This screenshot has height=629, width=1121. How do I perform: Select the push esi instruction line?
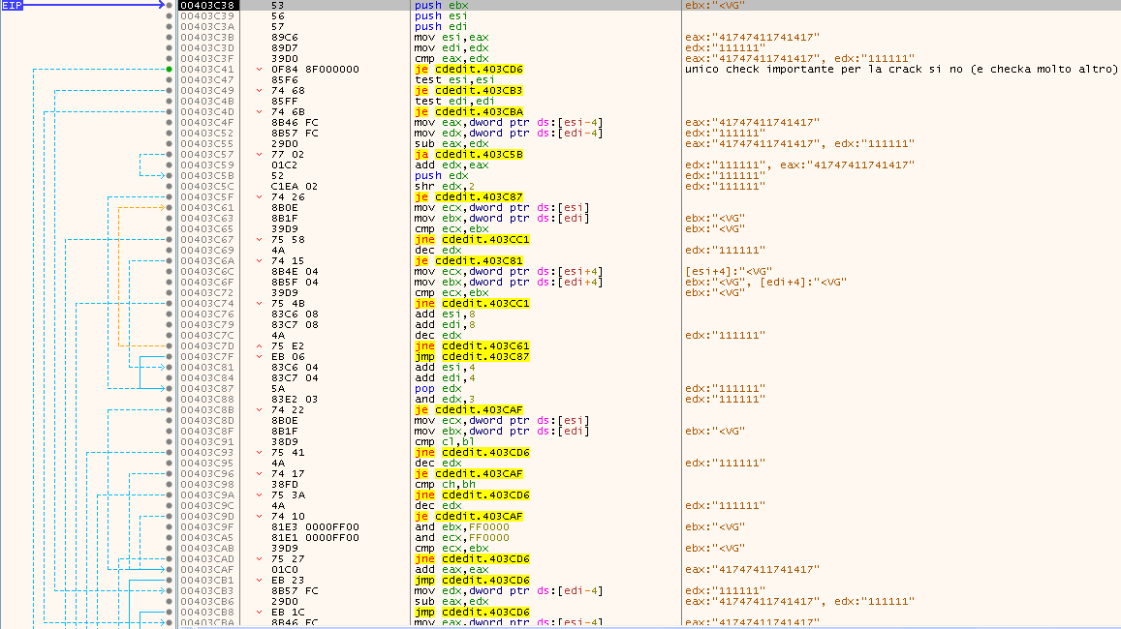430,16
